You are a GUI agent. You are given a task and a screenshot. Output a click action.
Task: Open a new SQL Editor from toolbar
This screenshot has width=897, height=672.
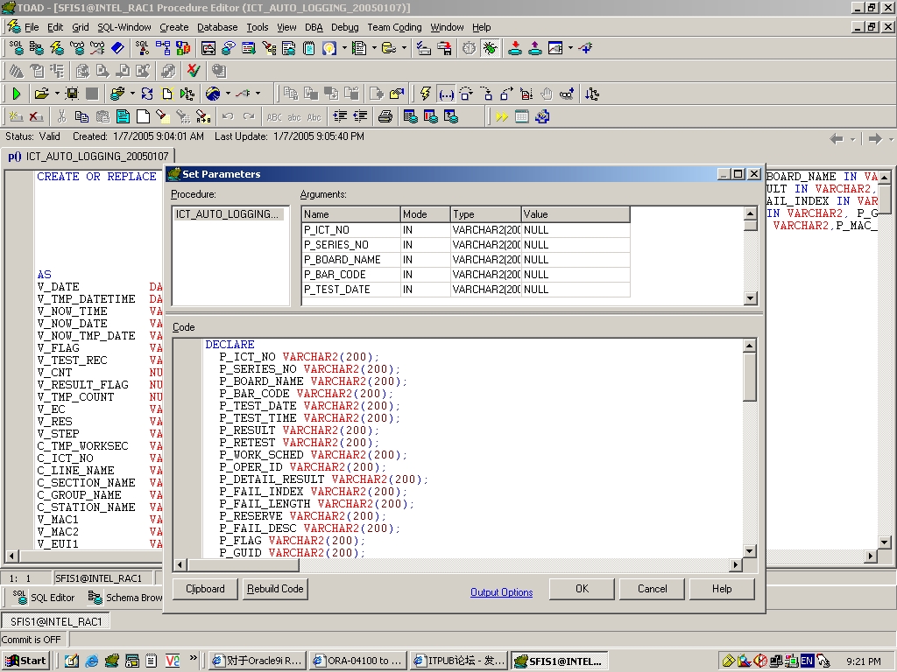(16, 49)
